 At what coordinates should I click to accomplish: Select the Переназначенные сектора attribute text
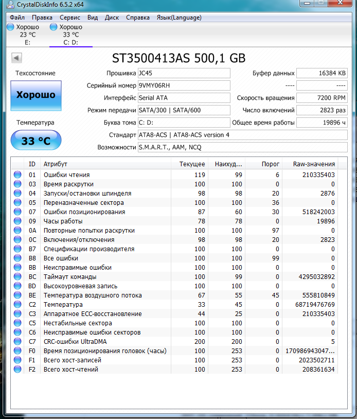pyautogui.click(x=83, y=203)
